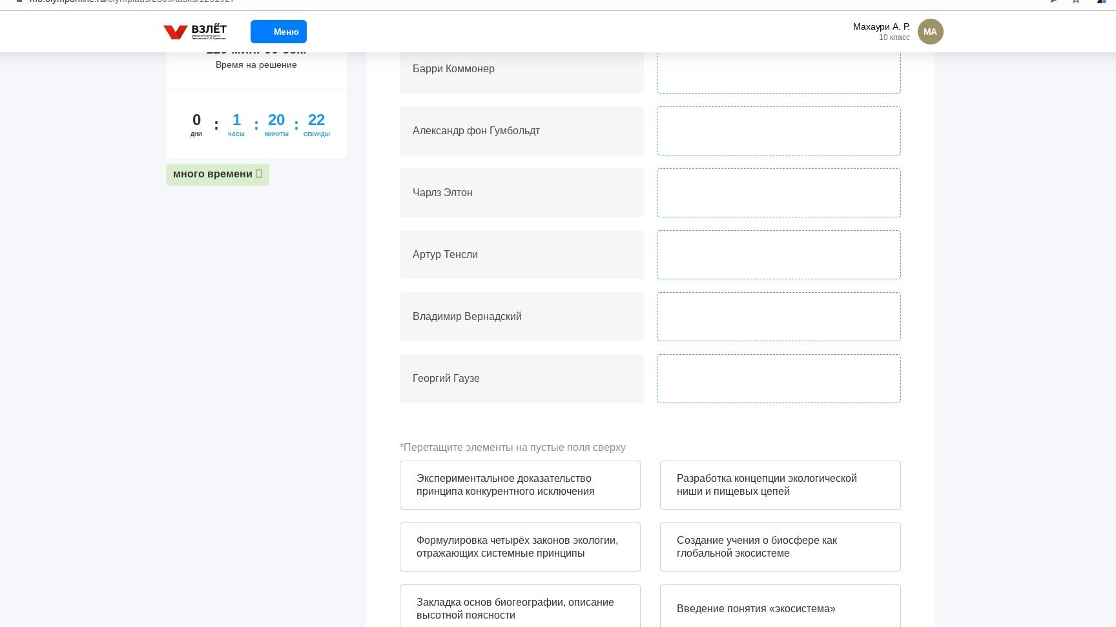This screenshot has height=627, width=1116.
Task: Click empty answer field beside Александр фон Гумбольдт
Action: (778, 131)
